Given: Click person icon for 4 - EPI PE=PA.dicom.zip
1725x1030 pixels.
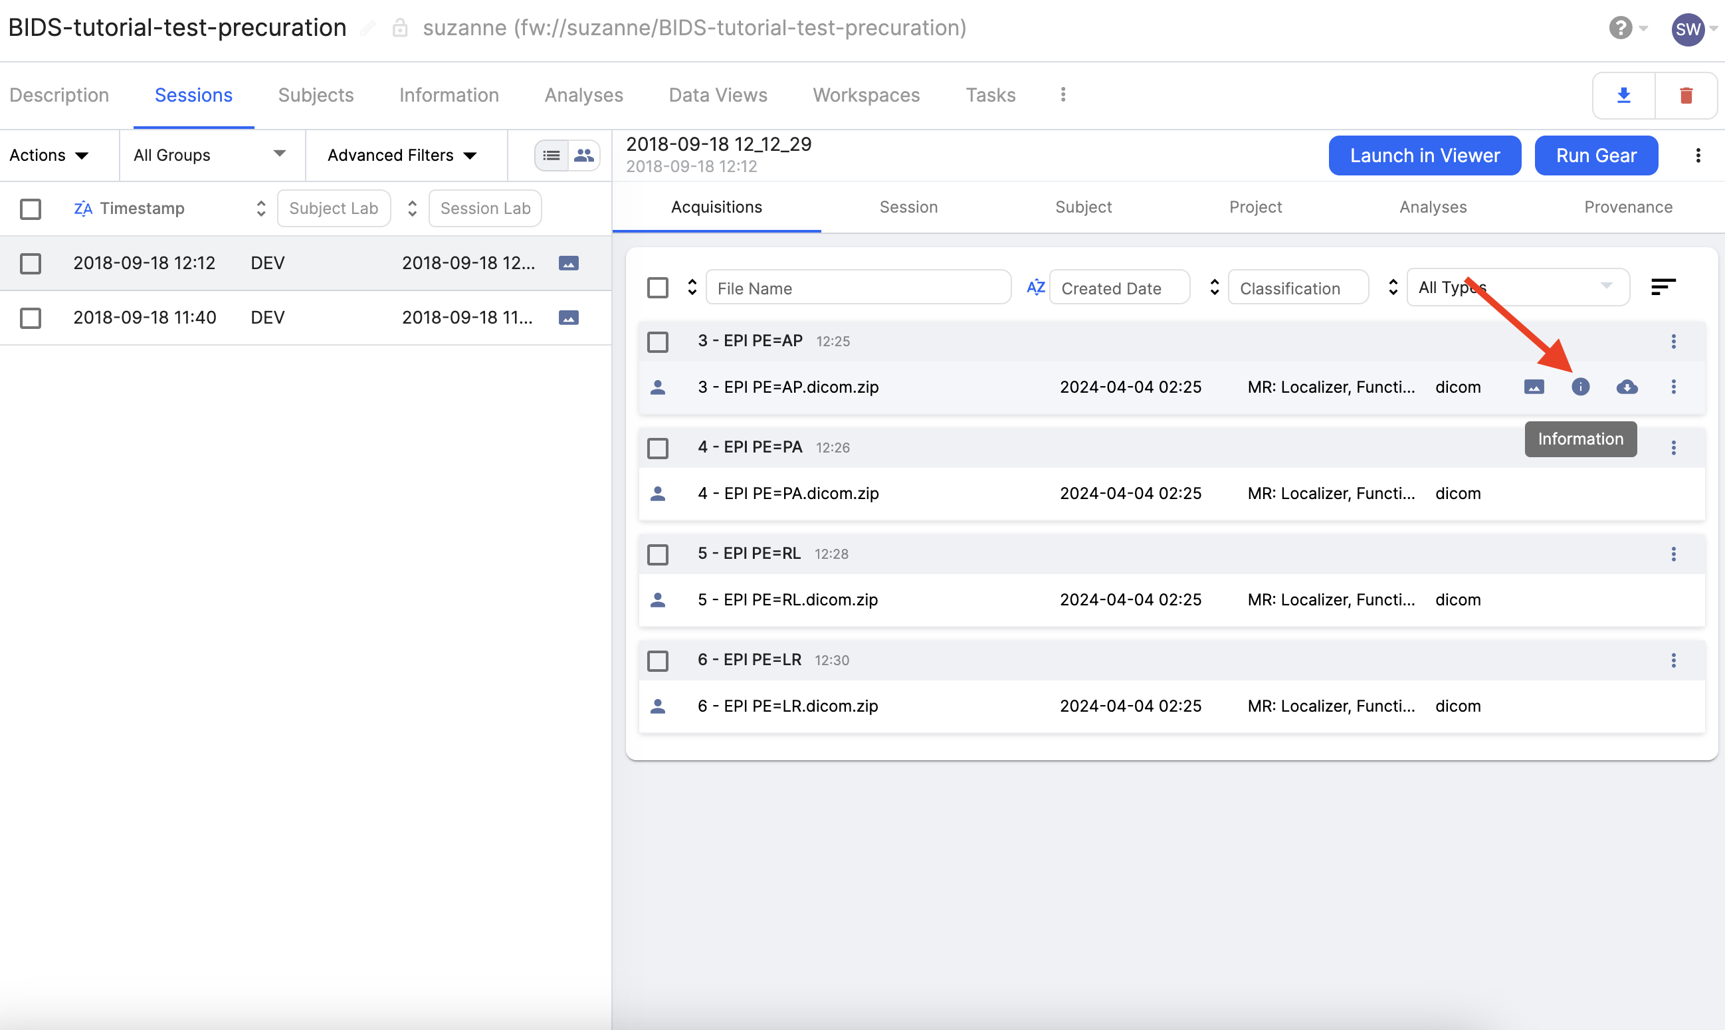Looking at the screenshot, I should [x=658, y=494].
